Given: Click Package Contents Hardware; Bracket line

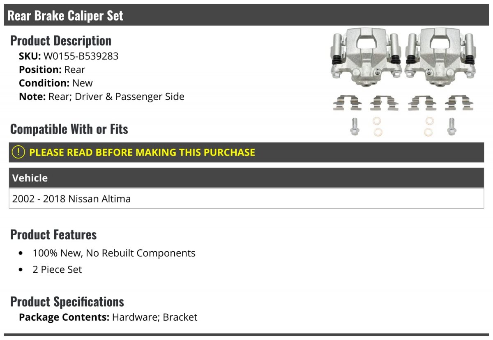Looking at the screenshot, I should (x=108, y=317).
